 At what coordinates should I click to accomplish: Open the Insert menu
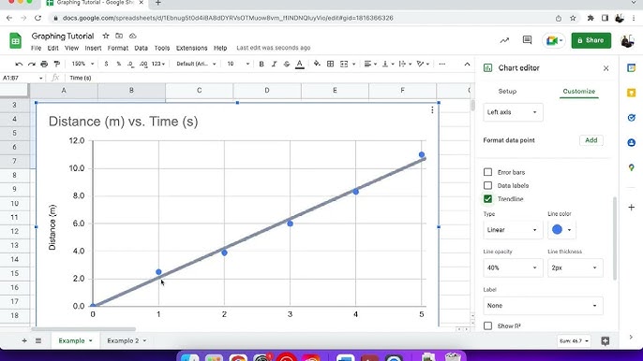click(x=93, y=48)
